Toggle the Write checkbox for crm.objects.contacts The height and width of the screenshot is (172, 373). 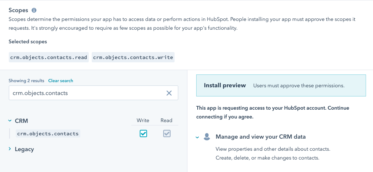pyautogui.click(x=143, y=134)
